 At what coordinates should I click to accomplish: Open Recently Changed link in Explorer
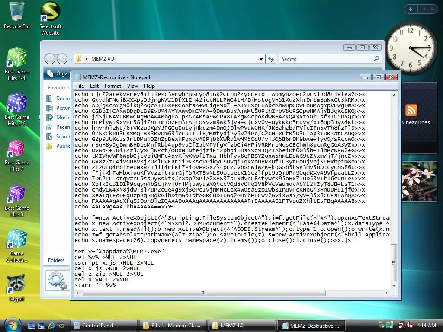click(58, 127)
